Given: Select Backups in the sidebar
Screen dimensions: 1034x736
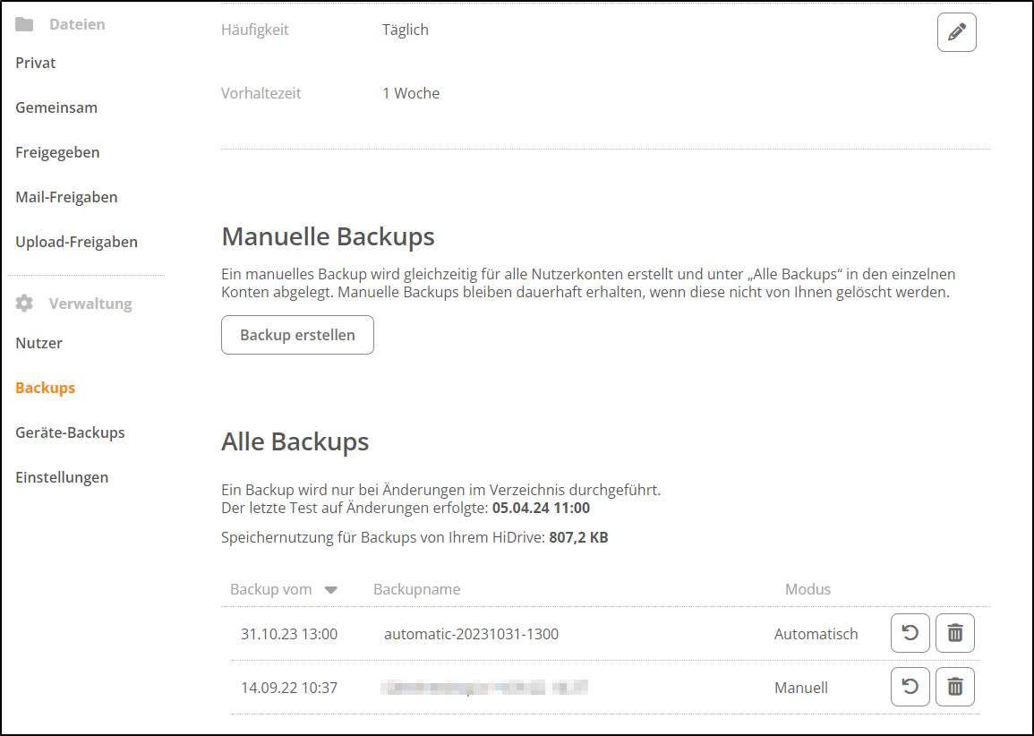Looking at the screenshot, I should pyautogui.click(x=46, y=388).
